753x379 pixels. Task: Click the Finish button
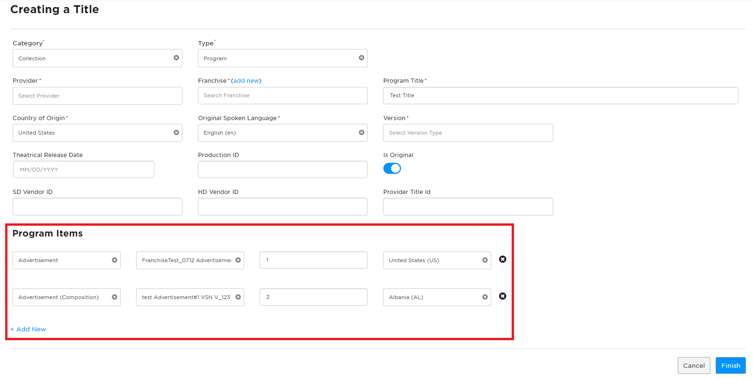(731, 365)
